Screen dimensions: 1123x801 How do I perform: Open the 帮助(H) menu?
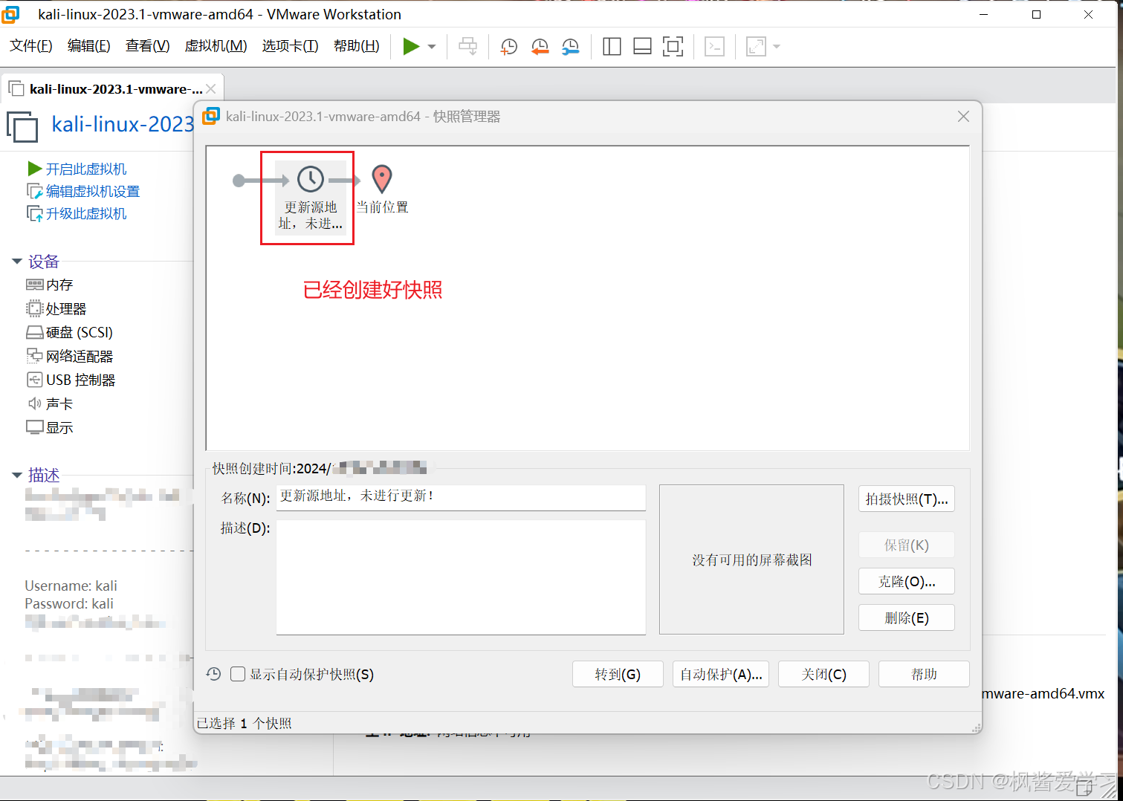coord(357,46)
